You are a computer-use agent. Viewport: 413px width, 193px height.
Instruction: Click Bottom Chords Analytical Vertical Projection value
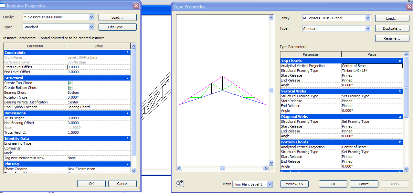point(372,147)
